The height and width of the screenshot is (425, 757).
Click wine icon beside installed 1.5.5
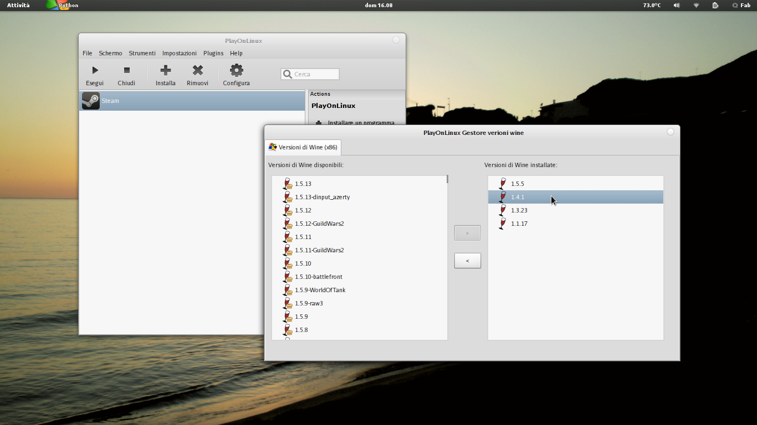[x=503, y=184]
